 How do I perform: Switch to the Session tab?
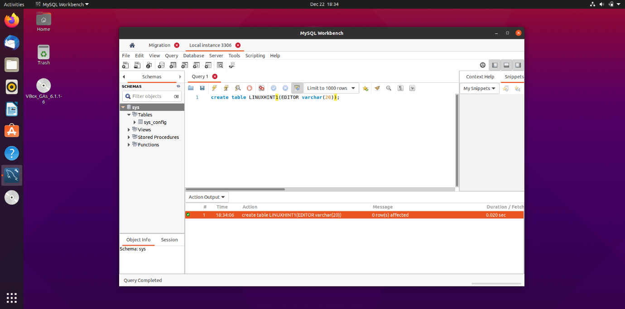tap(169, 239)
